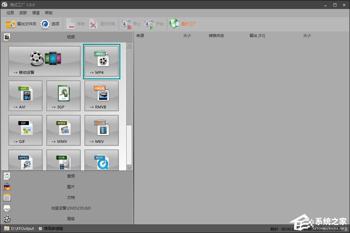Select the MOV format icon
350x233 pixels.
point(101,161)
